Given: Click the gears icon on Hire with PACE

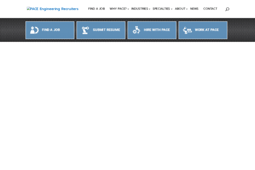Looking at the screenshot, I should point(136,30).
